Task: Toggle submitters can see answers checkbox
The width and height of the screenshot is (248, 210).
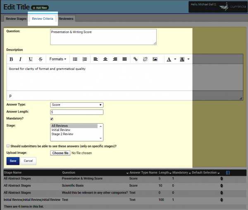Action: point(8,146)
